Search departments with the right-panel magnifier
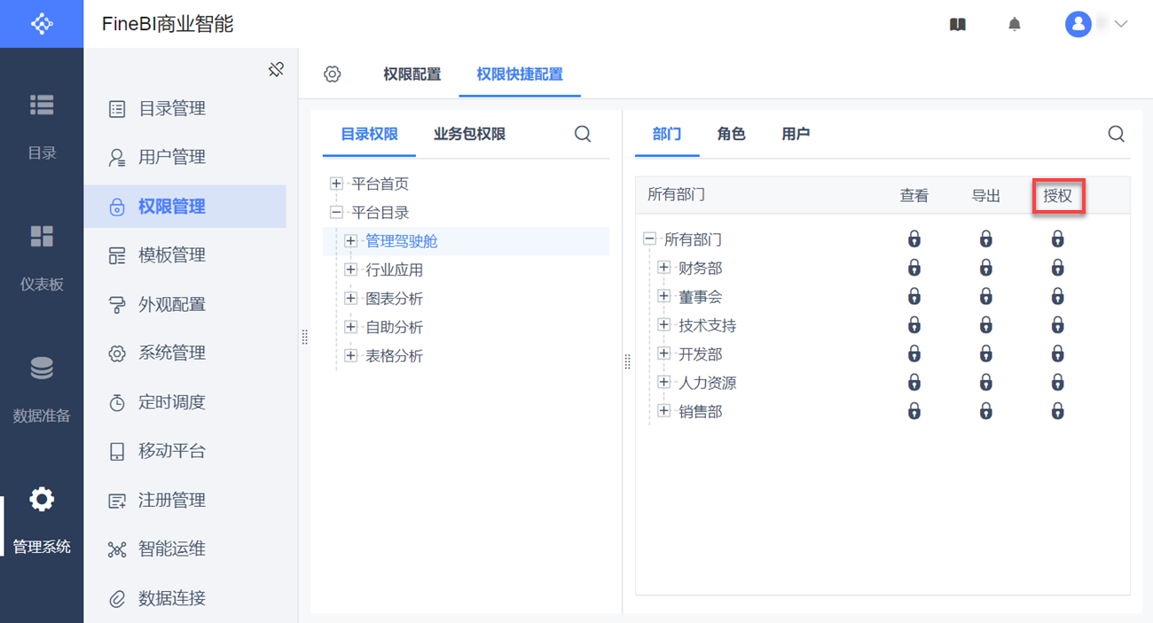Viewport: 1153px width, 623px height. [x=1116, y=134]
